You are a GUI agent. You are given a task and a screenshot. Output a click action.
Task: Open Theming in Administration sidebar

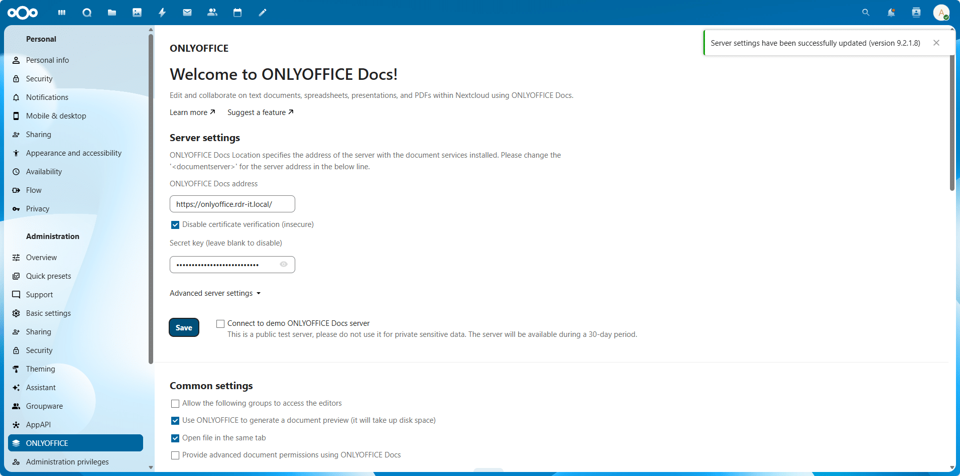pos(41,369)
